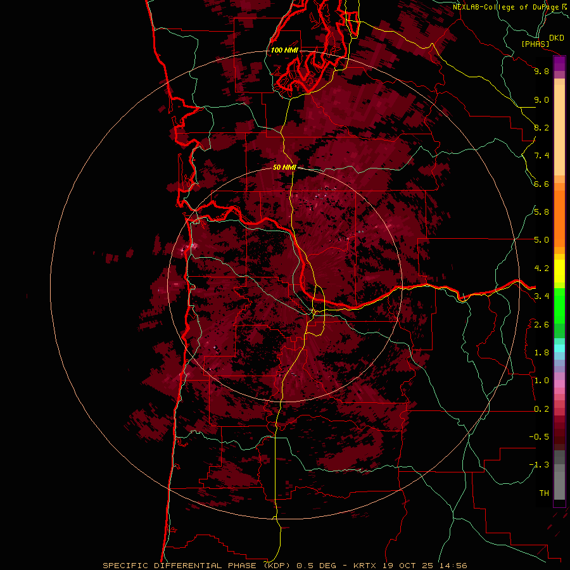Click the "[PHAS]" unit label
The width and height of the screenshot is (570, 570).
(x=535, y=44)
